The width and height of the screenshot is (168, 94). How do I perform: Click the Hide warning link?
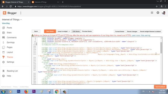145,36
